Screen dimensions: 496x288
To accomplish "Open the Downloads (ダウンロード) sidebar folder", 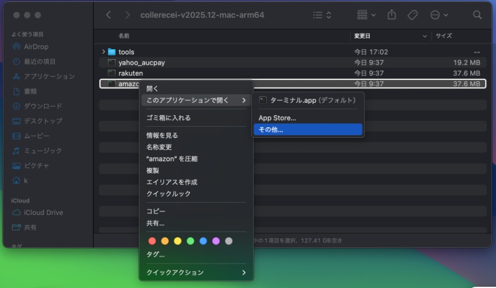I will coord(42,106).
